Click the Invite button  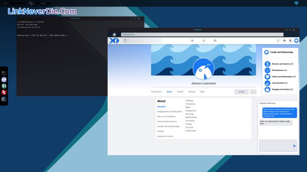point(242,92)
